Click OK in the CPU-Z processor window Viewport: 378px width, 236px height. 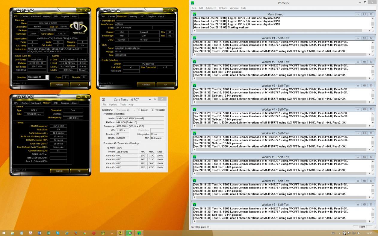pos(79,85)
